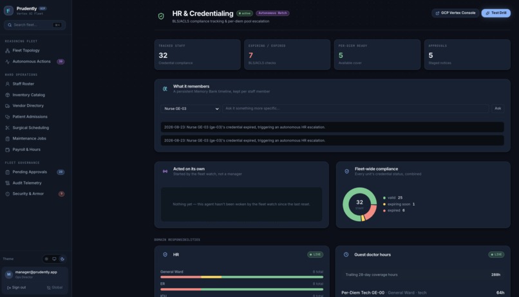This screenshot has height=297, width=519.
Task: Click the manager avatar M circle
Action: point(8,274)
